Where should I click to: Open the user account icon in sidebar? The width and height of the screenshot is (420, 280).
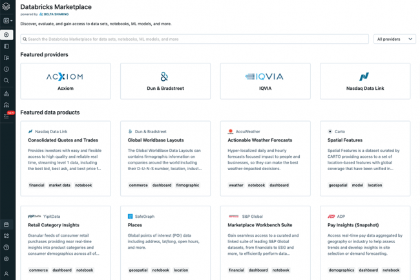point(6,274)
